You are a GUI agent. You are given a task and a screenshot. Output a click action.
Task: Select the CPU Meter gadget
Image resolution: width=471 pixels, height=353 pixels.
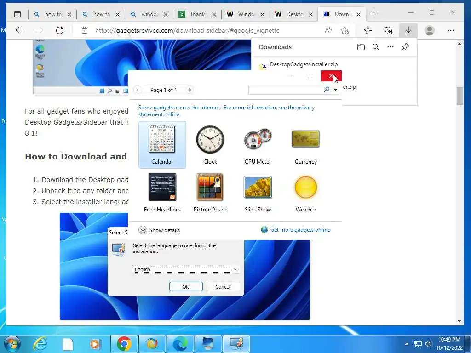pyautogui.click(x=258, y=145)
